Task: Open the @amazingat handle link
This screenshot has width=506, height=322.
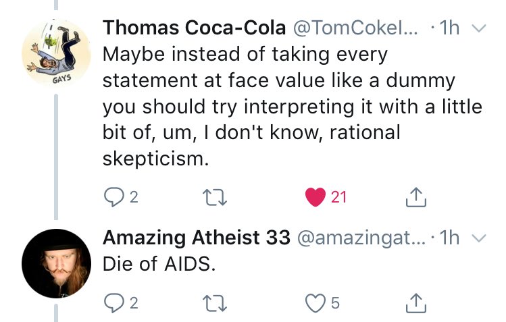Action: (x=360, y=238)
